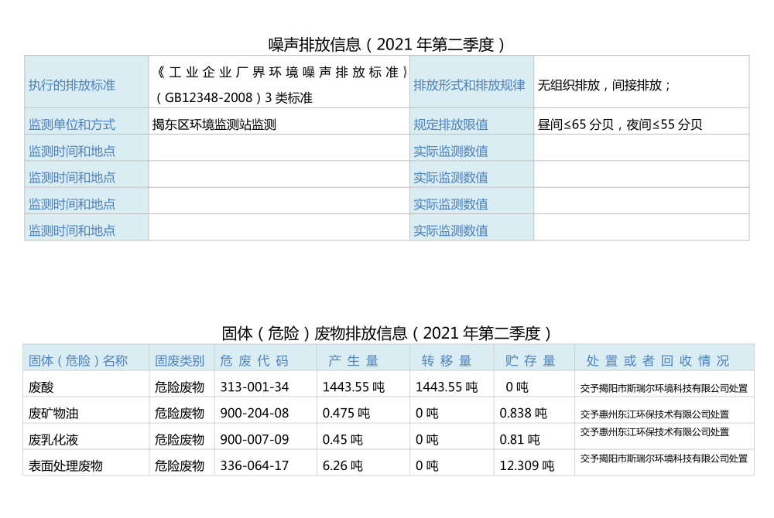774x518 pixels.
Task: Click the value 6.26 吨
Action: tap(343, 465)
